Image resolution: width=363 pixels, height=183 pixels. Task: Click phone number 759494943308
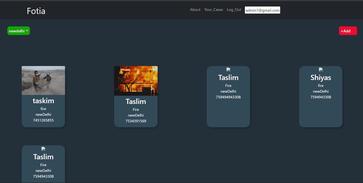pos(228,97)
